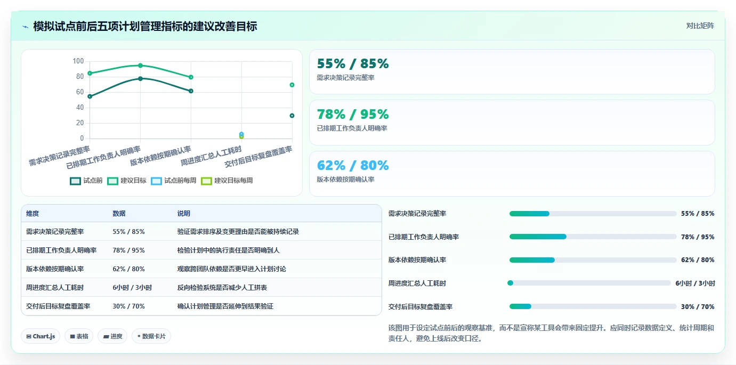
Task: Click the 需求决策记录完整率 progress bar
Action: point(593,214)
